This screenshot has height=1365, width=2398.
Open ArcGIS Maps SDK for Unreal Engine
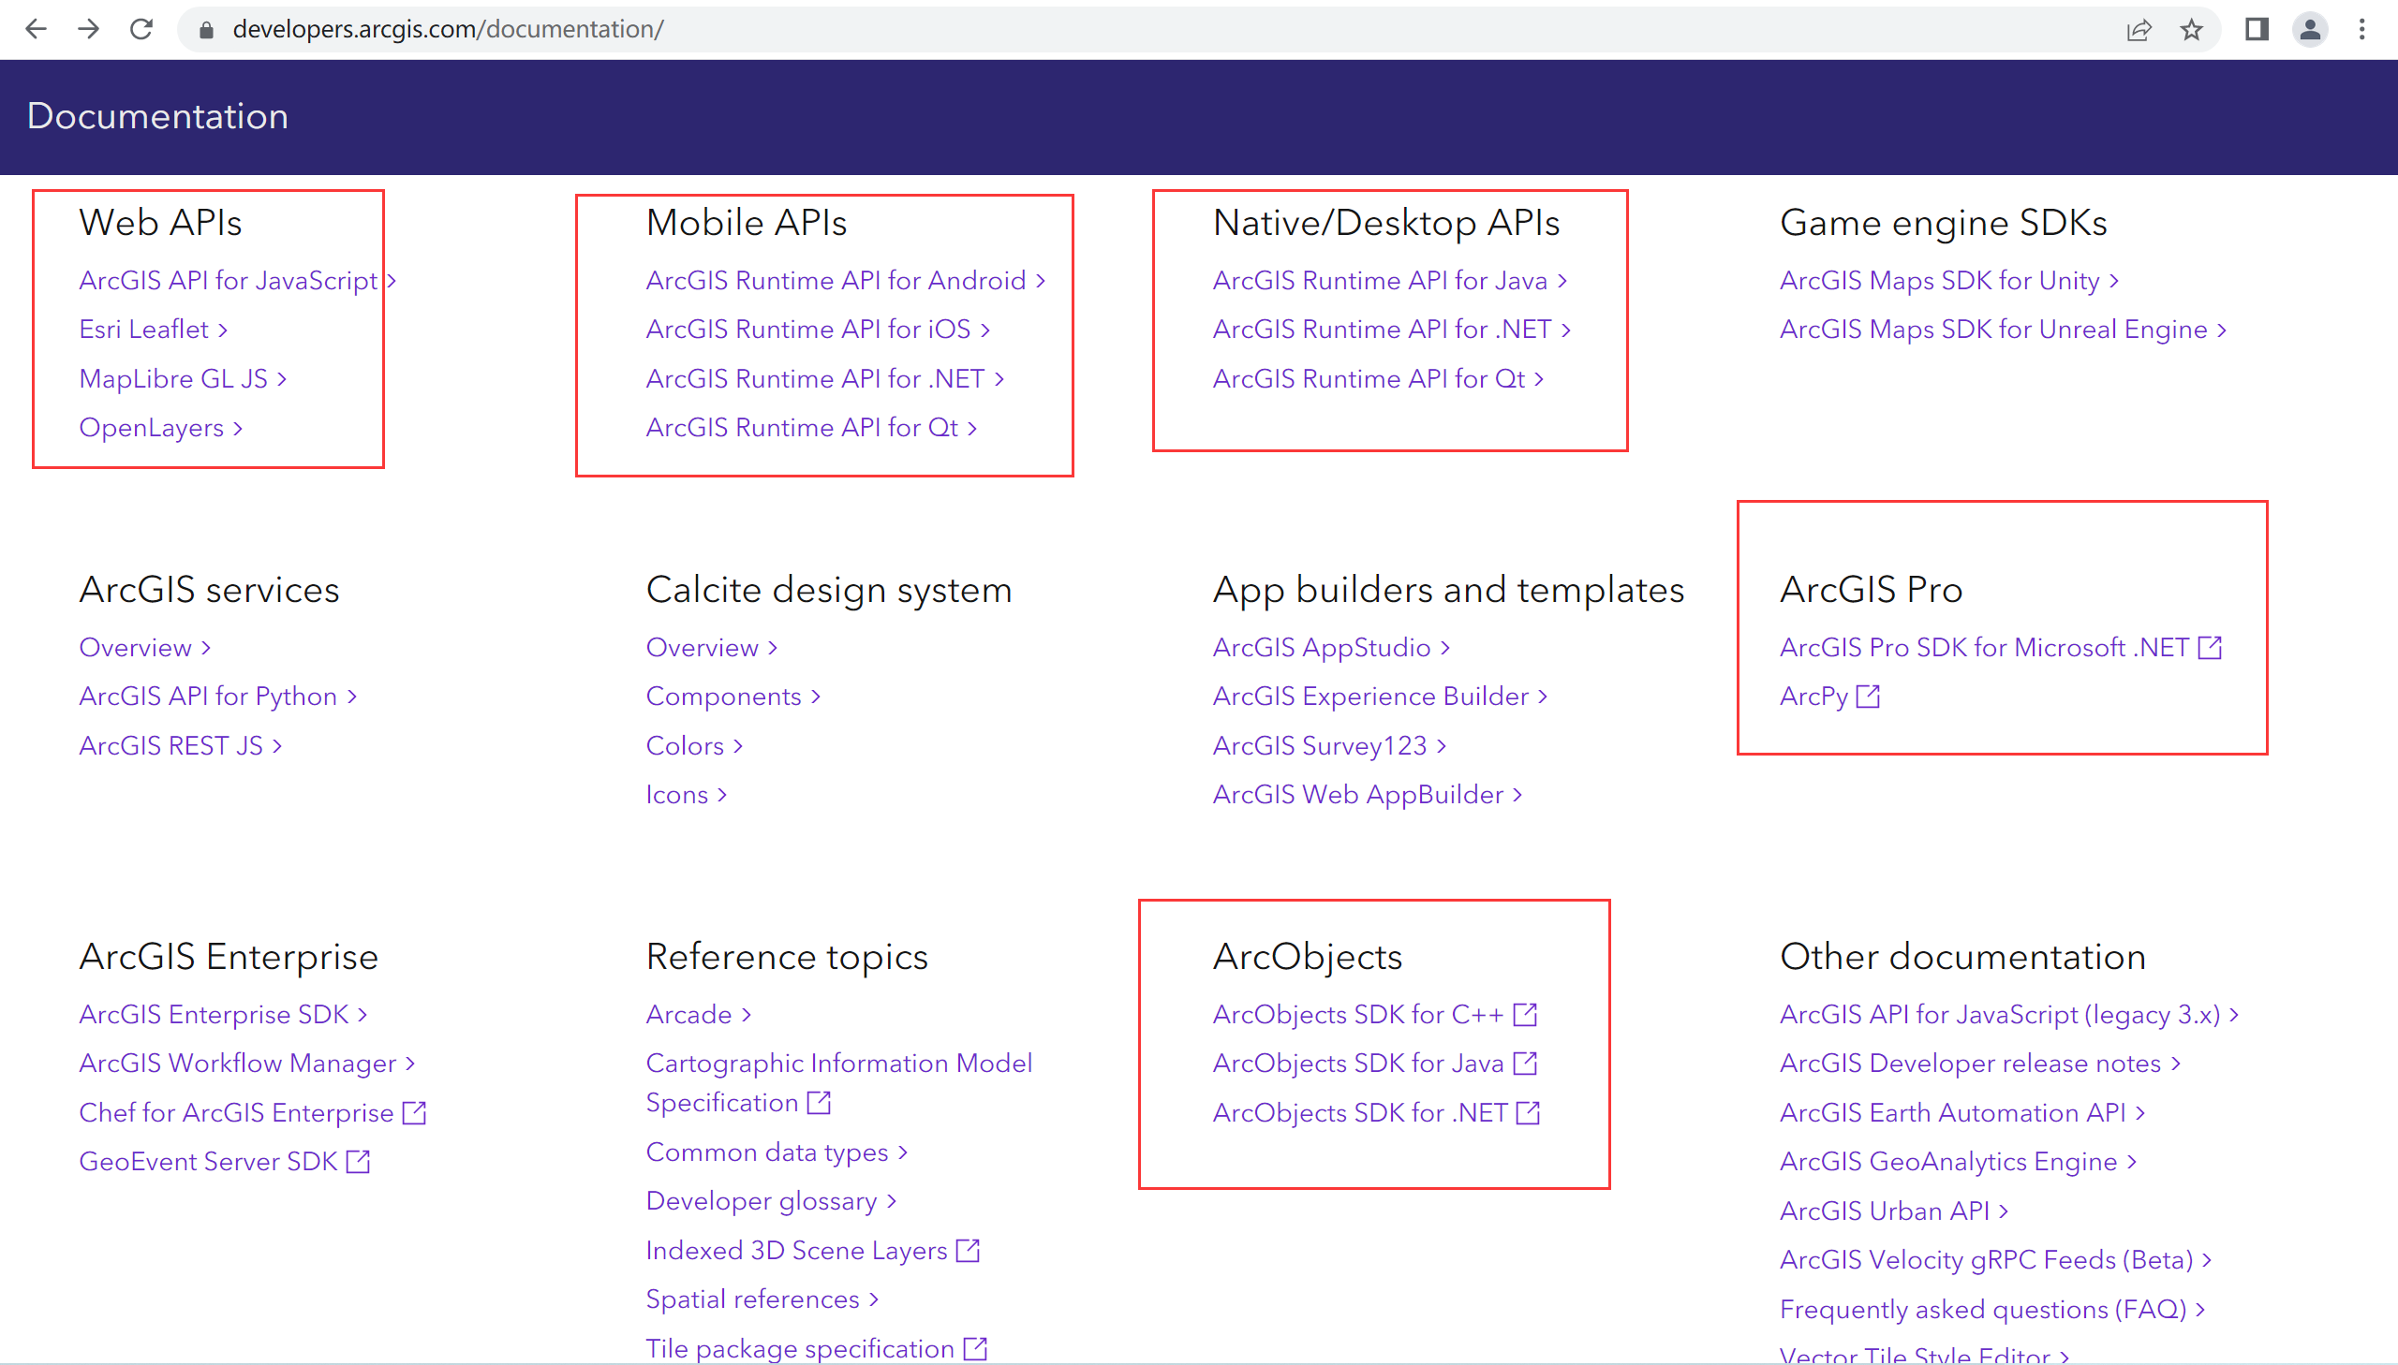[2003, 329]
